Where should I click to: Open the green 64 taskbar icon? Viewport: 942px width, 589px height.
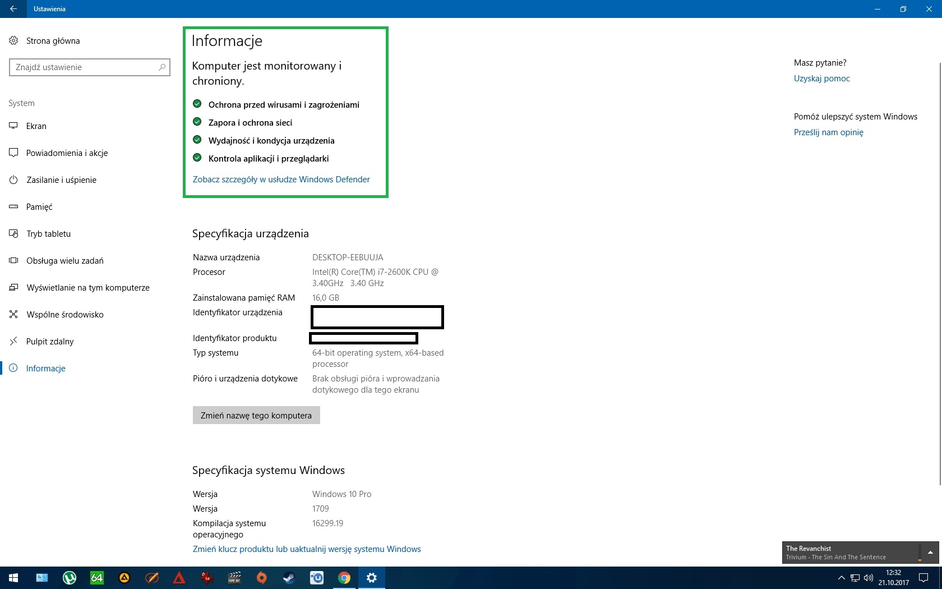click(x=97, y=578)
